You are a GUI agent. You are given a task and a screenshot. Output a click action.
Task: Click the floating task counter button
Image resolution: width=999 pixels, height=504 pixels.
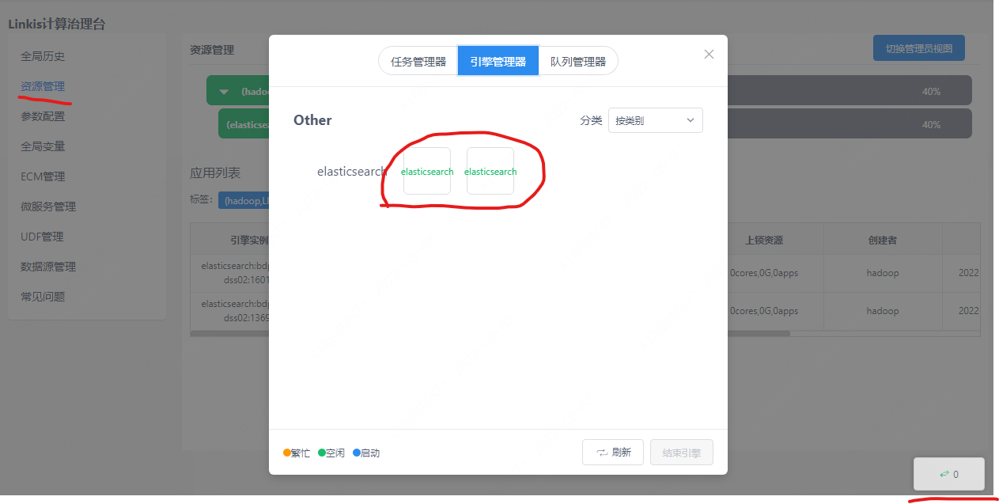[949, 474]
